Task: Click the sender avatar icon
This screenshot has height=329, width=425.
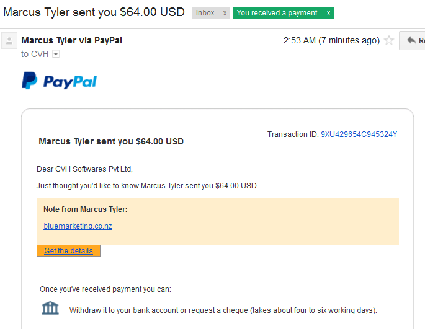Action: pyautogui.click(x=9, y=41)
